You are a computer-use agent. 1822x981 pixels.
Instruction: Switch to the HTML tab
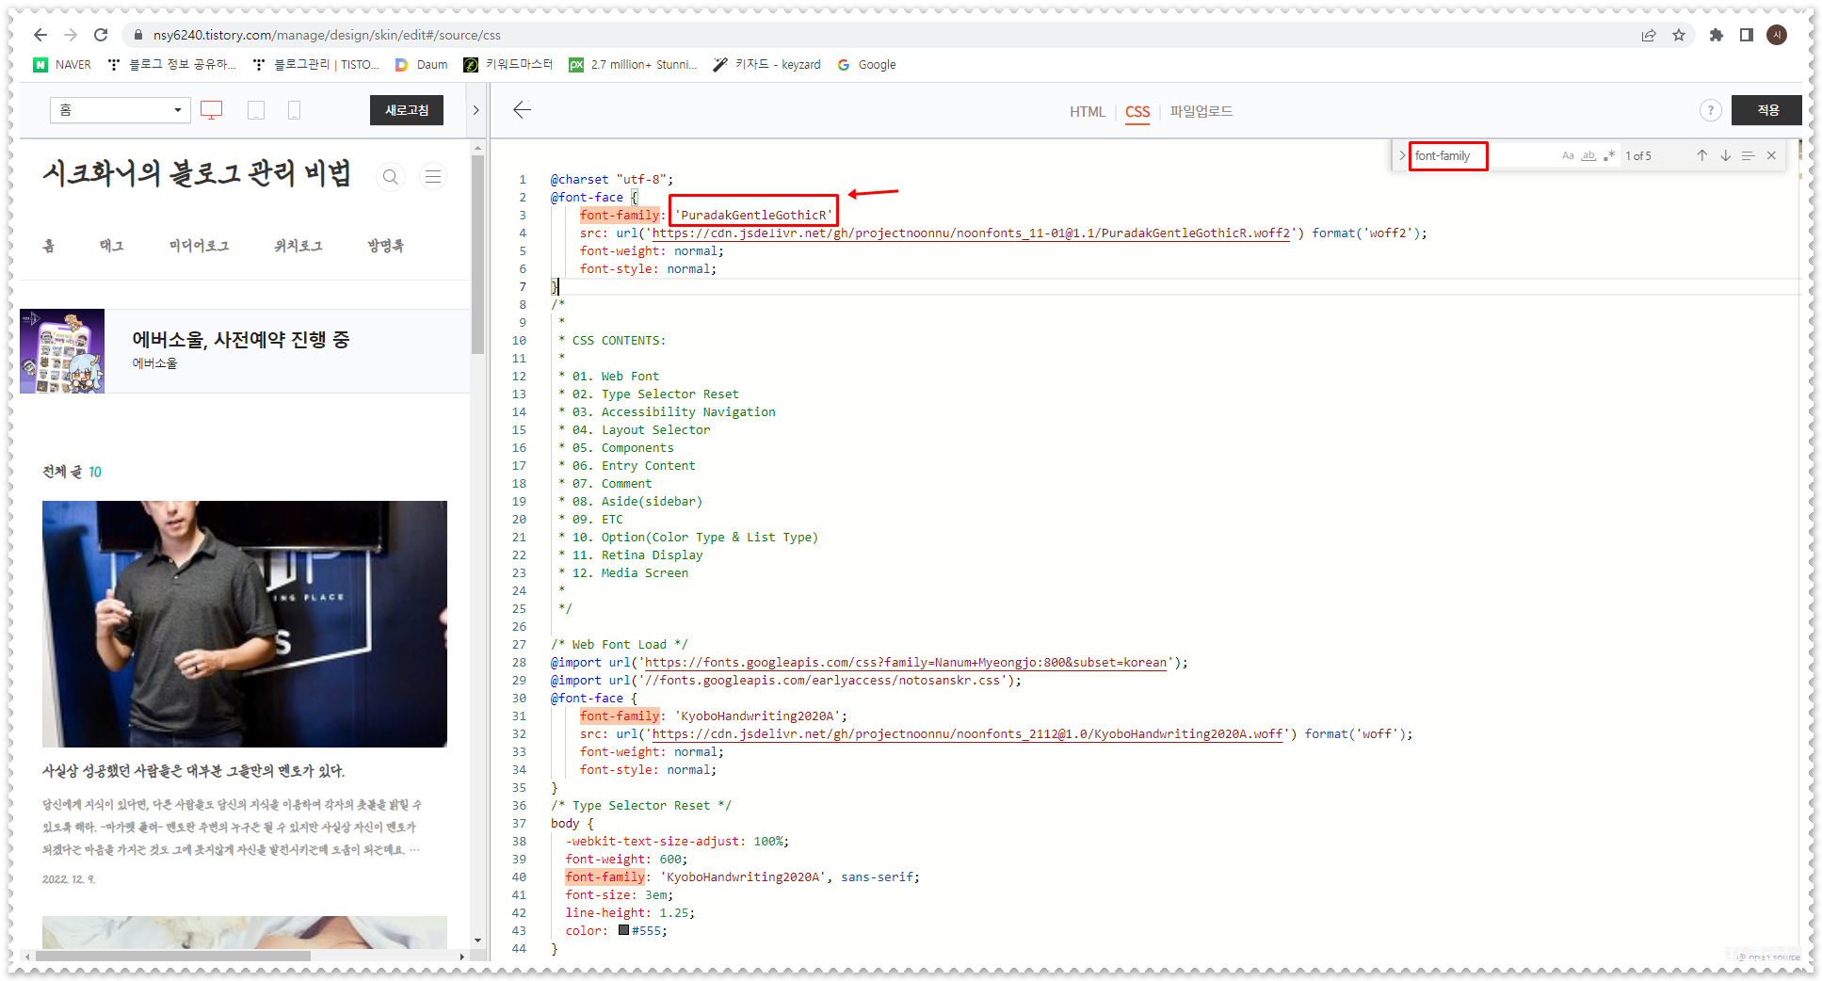coord(1087,111)
